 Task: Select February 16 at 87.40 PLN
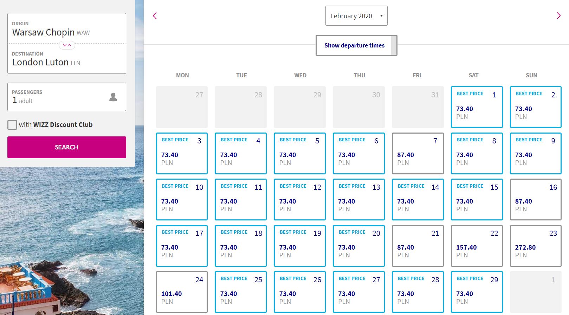tap(536, 199)
